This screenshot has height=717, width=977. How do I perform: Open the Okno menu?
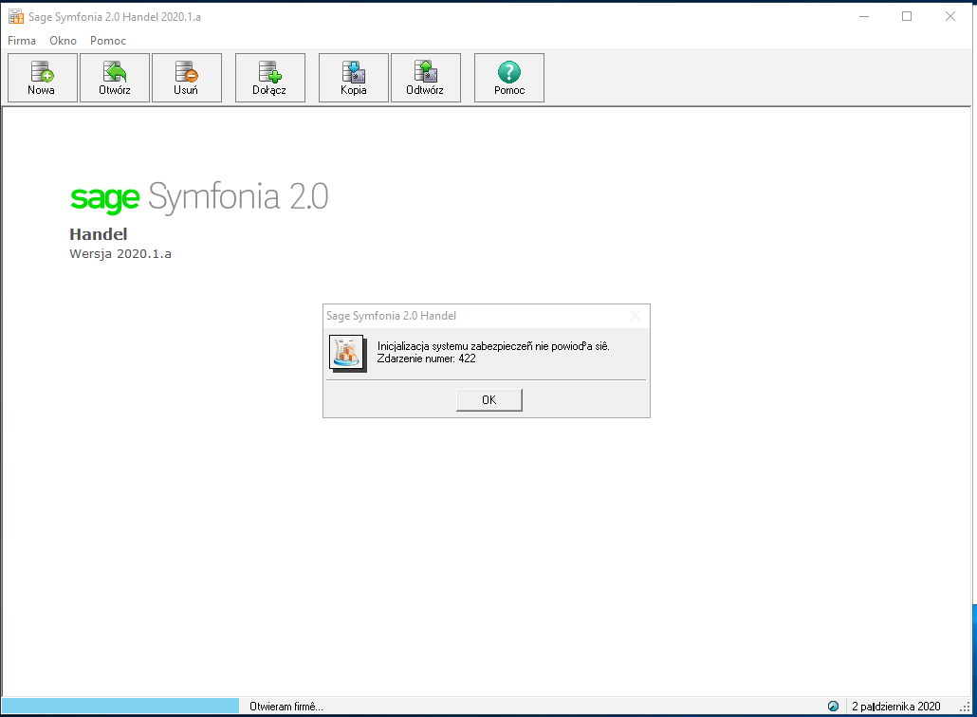tap(63, 41)
